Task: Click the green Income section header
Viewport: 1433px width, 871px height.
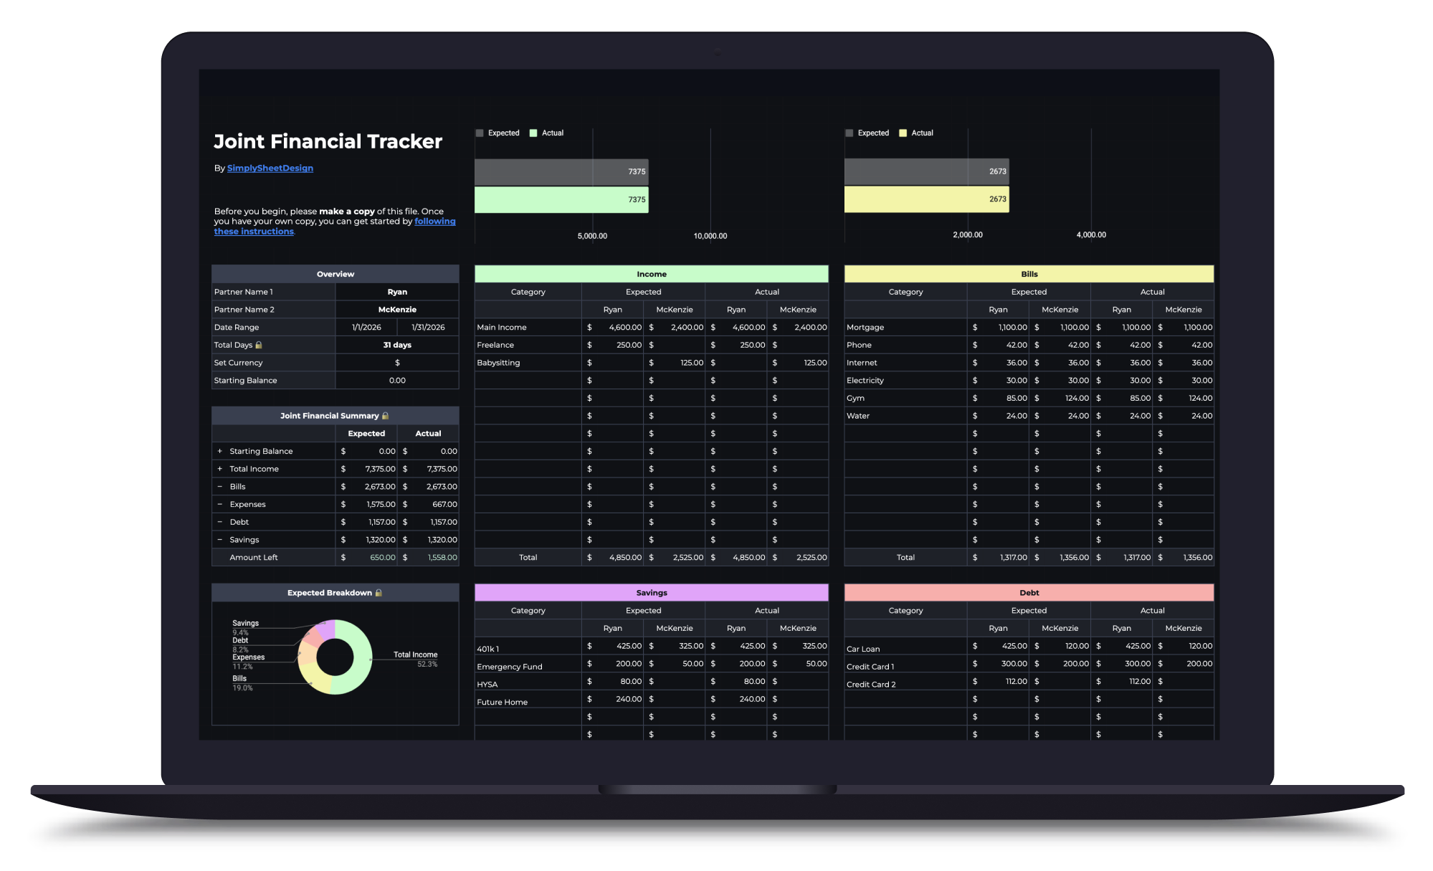Action: (x=652, y=274)
